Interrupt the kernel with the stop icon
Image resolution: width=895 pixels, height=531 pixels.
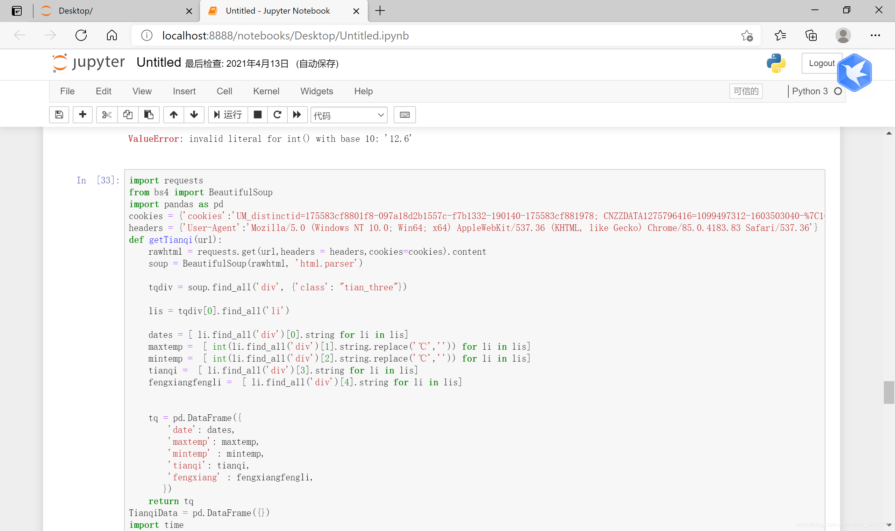[257, 115]
